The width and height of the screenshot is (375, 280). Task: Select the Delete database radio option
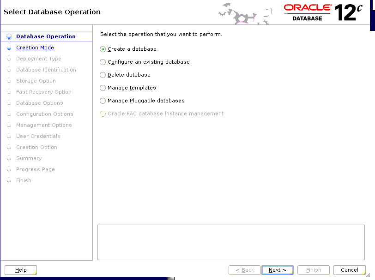pos(103,75)
